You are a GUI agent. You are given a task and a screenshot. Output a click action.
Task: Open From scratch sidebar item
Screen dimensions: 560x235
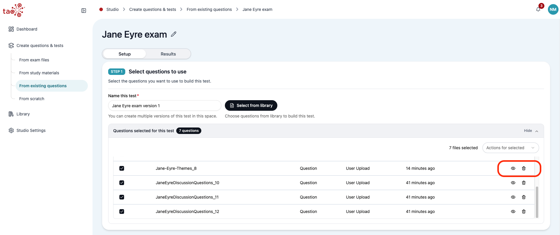coord(32,99)
